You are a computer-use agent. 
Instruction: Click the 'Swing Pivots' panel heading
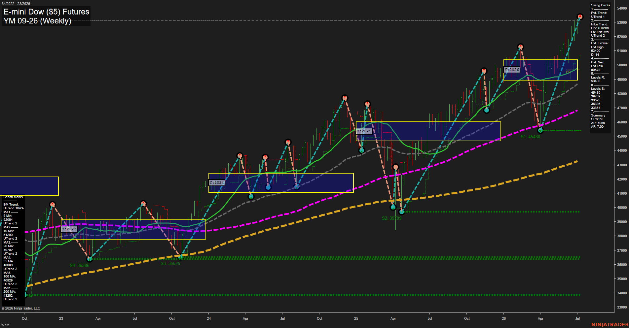(600, 5)
